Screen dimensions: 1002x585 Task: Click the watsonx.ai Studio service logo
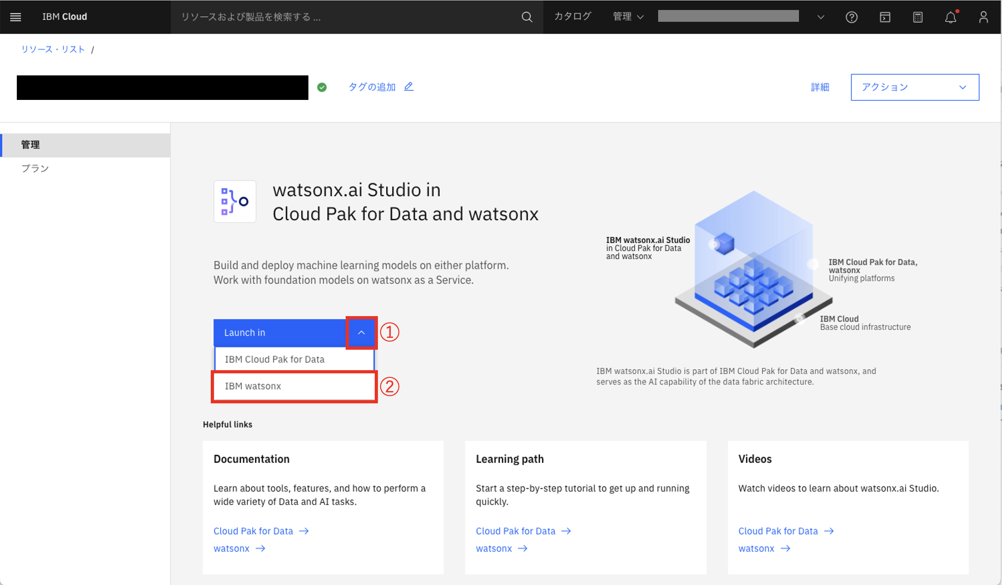pyautogui.click(x=234, y=201)
